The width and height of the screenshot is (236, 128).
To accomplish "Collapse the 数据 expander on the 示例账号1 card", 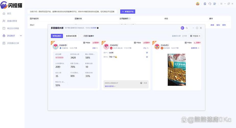I will tap(95, 48).
